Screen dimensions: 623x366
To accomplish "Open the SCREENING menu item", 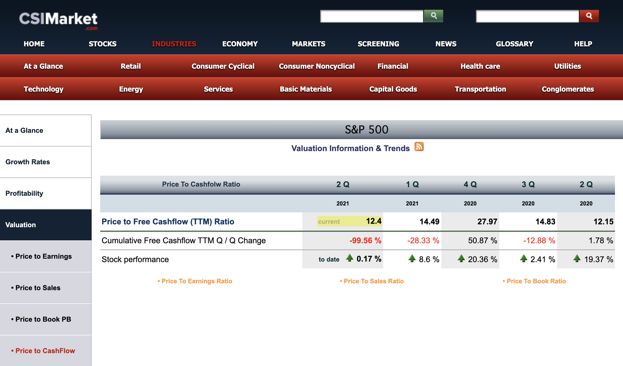I will pyautogui.click(x=378, y=44).
